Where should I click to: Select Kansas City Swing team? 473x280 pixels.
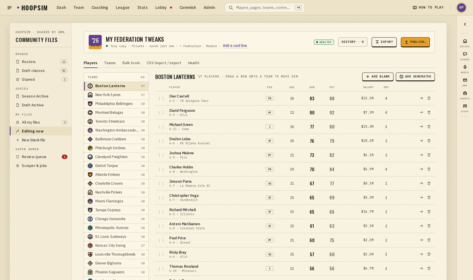point(116,246)
